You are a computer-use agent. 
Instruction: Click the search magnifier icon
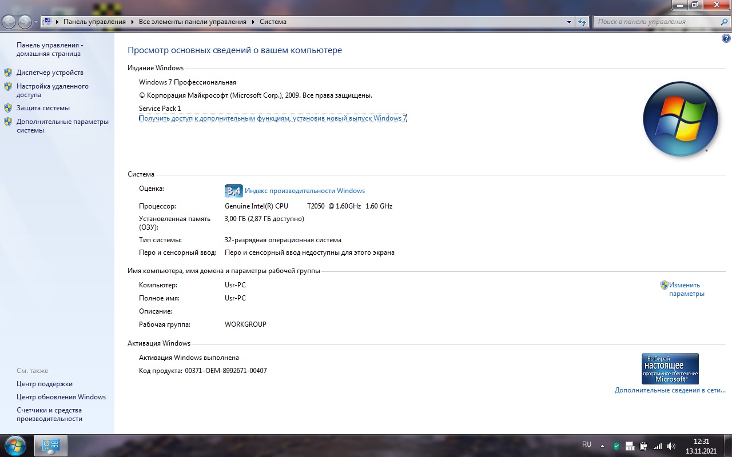(x=724, y=22)
